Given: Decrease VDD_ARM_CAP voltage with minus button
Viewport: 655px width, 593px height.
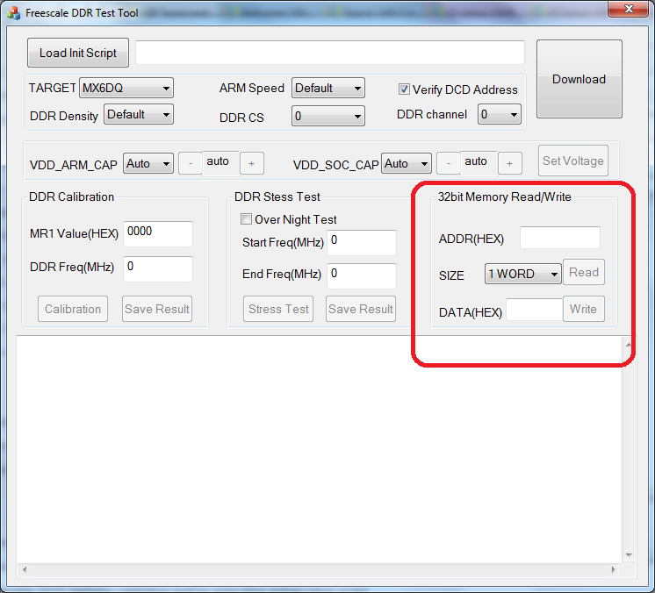Looking at the screenshot, I should click(191, 163).
